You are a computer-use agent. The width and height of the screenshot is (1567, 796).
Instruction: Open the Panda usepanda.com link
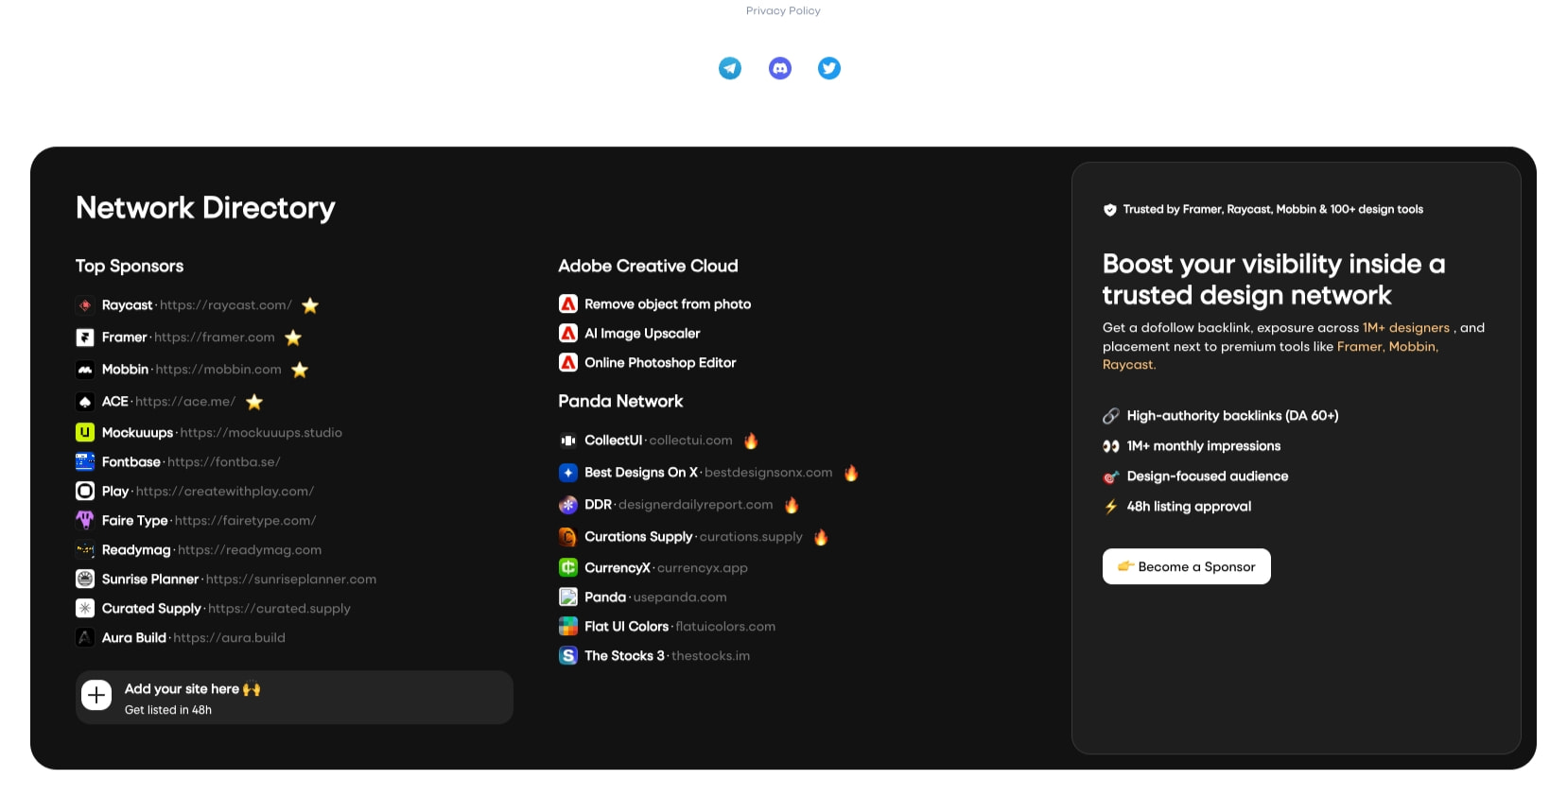(x=655, y=597)
